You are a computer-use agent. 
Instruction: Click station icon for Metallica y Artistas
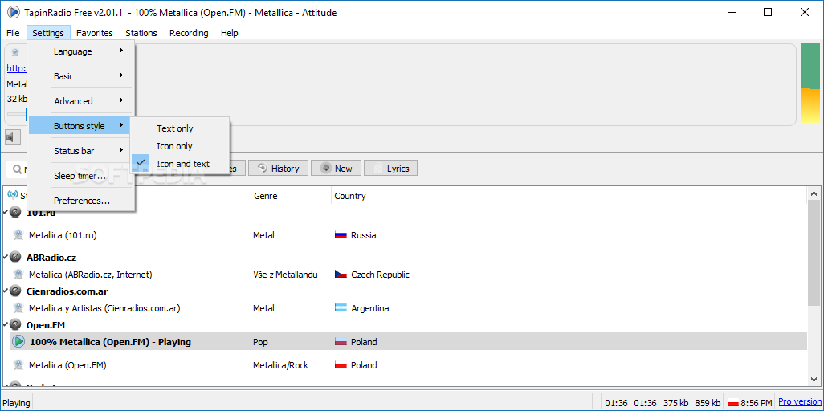[18, 308]
